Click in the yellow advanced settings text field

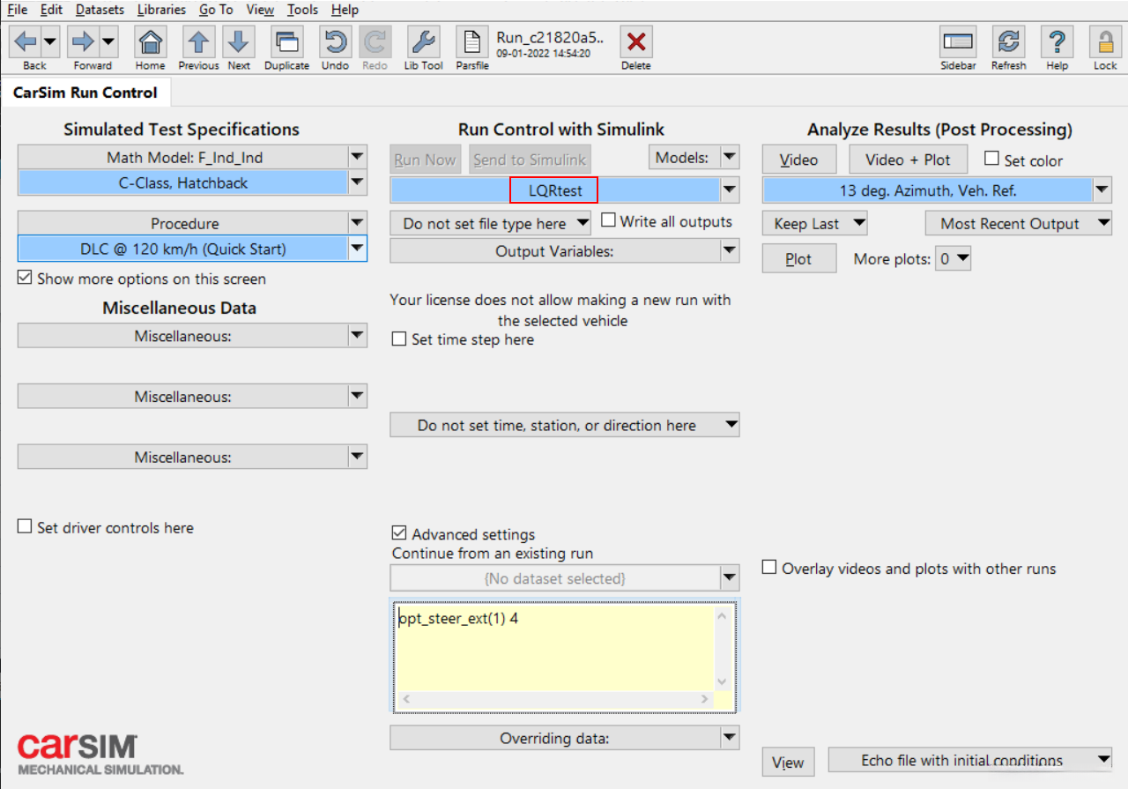click(x=557, y=648)
